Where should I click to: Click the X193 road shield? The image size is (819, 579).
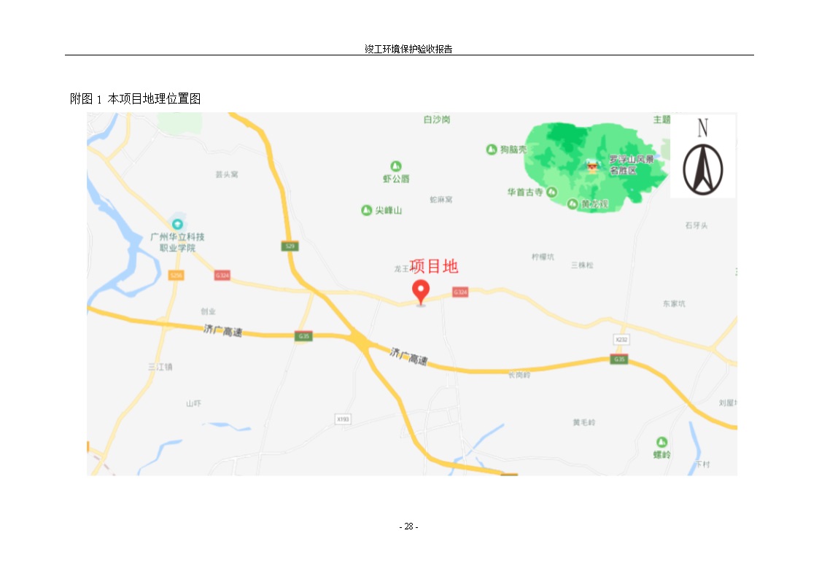(x=343, y=419)
